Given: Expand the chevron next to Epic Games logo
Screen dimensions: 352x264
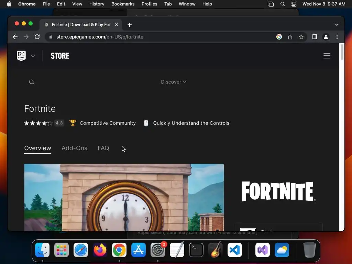Looking at the screenshot, I should (33, 56).
